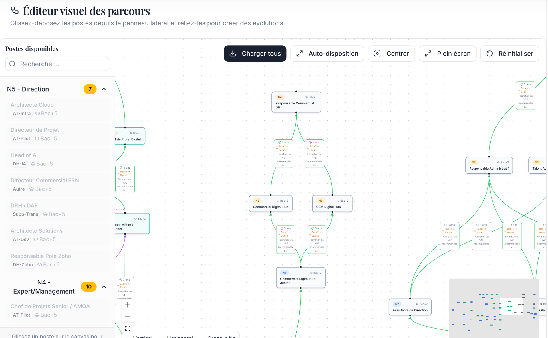Click the 10 count badge for N4
The height and width of the screenshot is (338, 548).
pyautogui.click(x=89, y=287)
